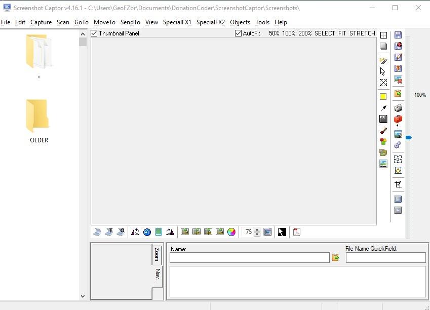Image resolution: width=430 pixels, height=310 pixels.
Task: Click the blue circular arrow icon
Action: (147, 232)
